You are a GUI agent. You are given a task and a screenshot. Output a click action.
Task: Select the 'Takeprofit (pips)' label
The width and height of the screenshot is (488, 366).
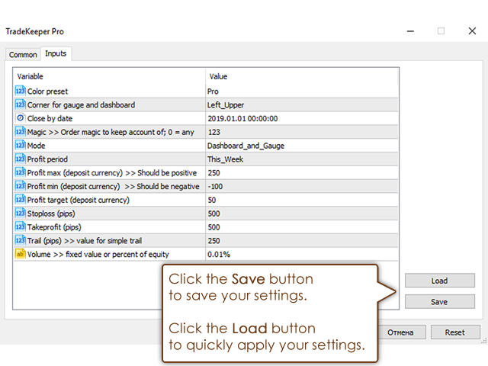54,227
